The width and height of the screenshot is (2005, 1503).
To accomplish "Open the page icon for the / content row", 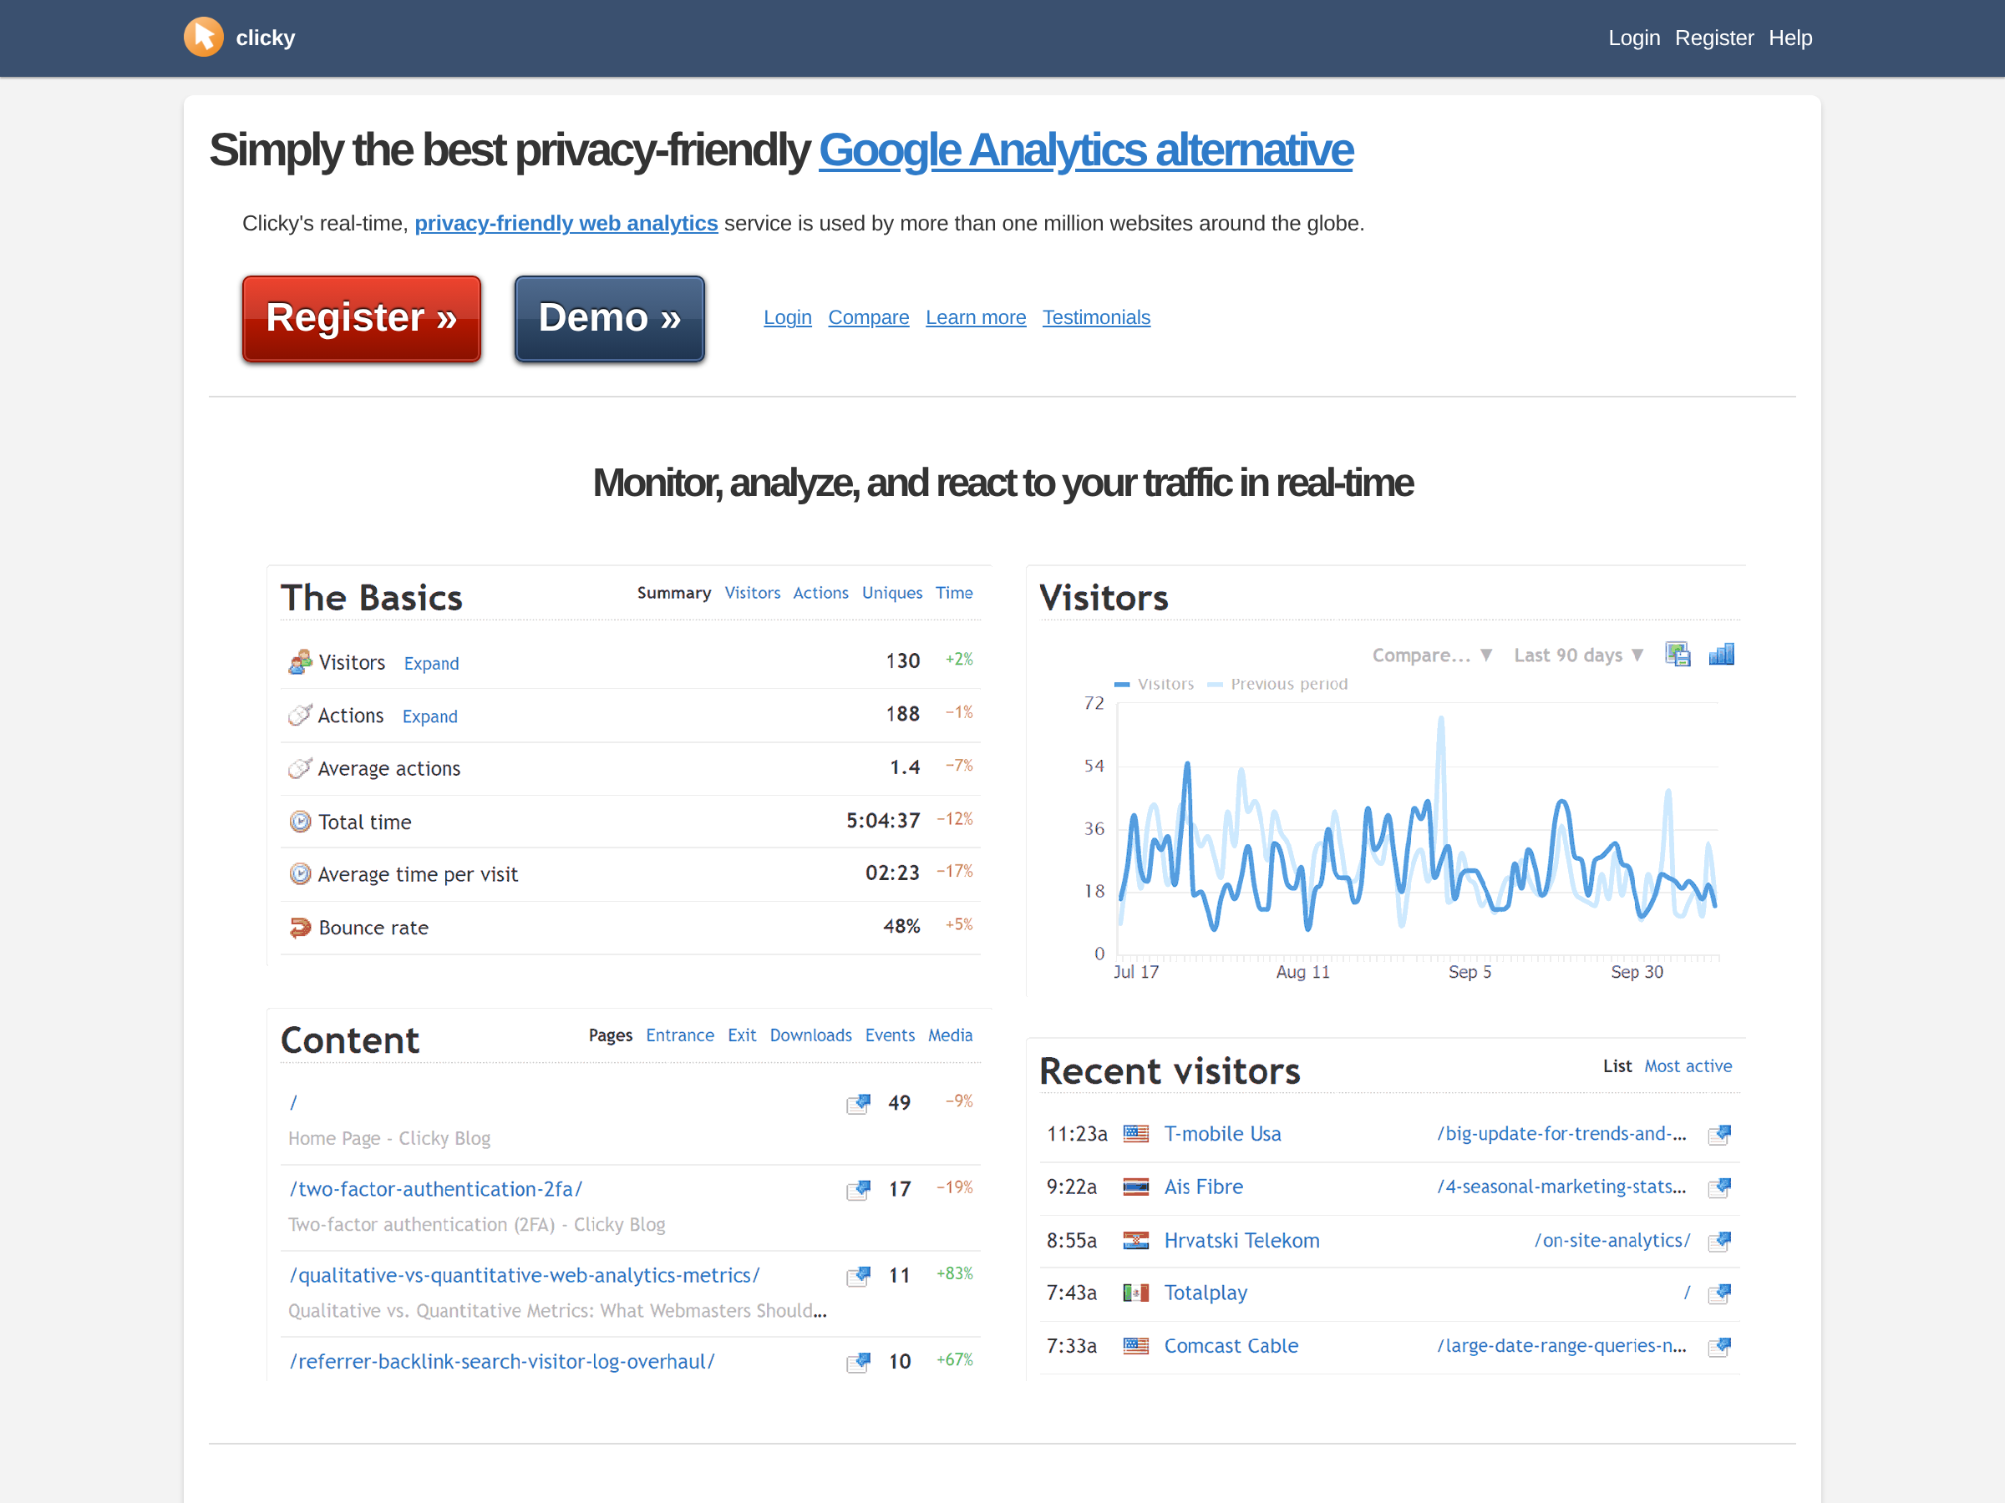I will pyautogui.click(x=858, y=1104).
